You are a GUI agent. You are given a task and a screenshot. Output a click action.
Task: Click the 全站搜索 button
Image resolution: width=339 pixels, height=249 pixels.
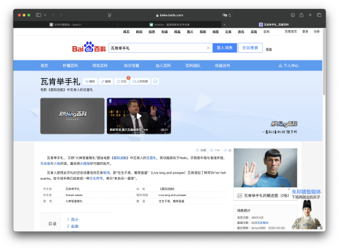point(250,48)
